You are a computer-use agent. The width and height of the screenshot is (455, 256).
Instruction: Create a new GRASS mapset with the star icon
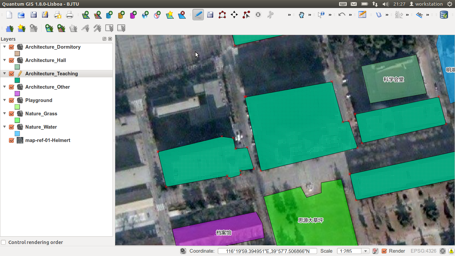(21, 28)
